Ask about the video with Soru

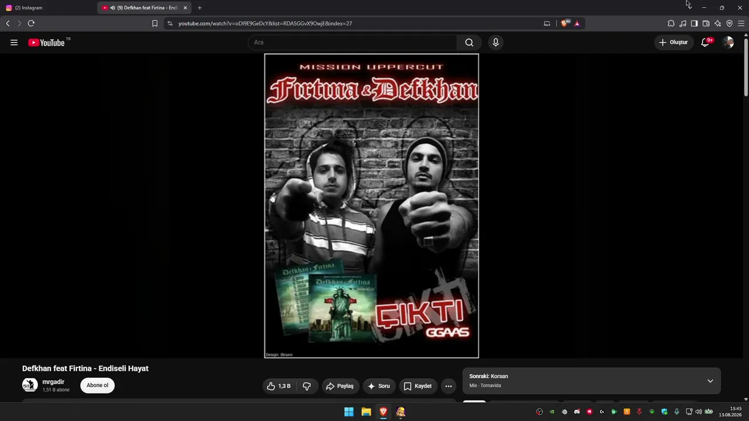[x=379, y=386]
